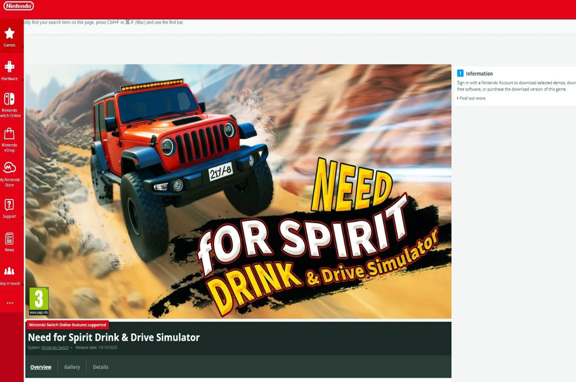Click 'Nintendo Switch Online features supported' label
The height and width of the screenshot is (382, 576).
67,325
